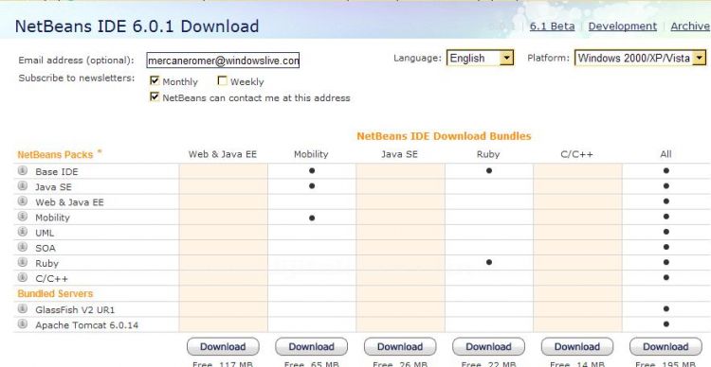Open the 6.1 Beta version tab

(x=552, y=26)
